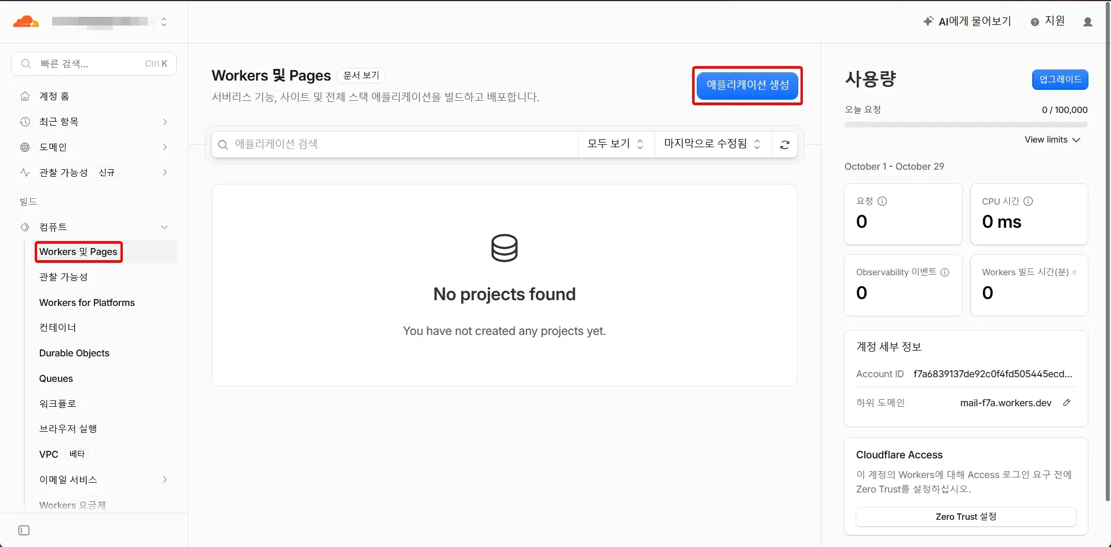Click the 0 ms CPU time value
This screenshot has width=1111, height=547.
point(1002,222)
